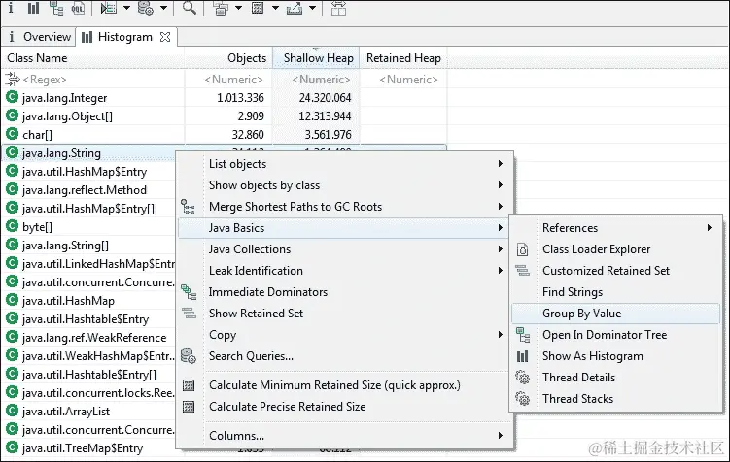Click the magnifier find-object-by-address icon
The image size is (730, 462).
189,8
